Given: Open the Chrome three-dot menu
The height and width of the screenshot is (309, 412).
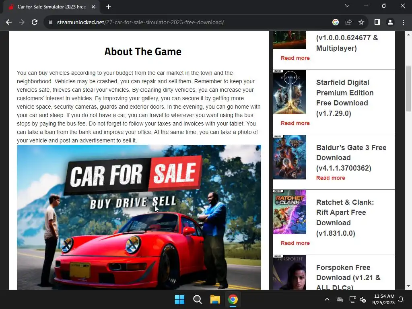Looking at the screenshot, I should point(403,23).
